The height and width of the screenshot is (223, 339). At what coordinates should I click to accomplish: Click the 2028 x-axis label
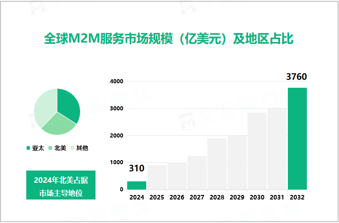point(217,197)
